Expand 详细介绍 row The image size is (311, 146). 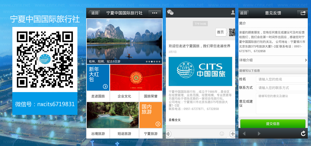[273, 60]
